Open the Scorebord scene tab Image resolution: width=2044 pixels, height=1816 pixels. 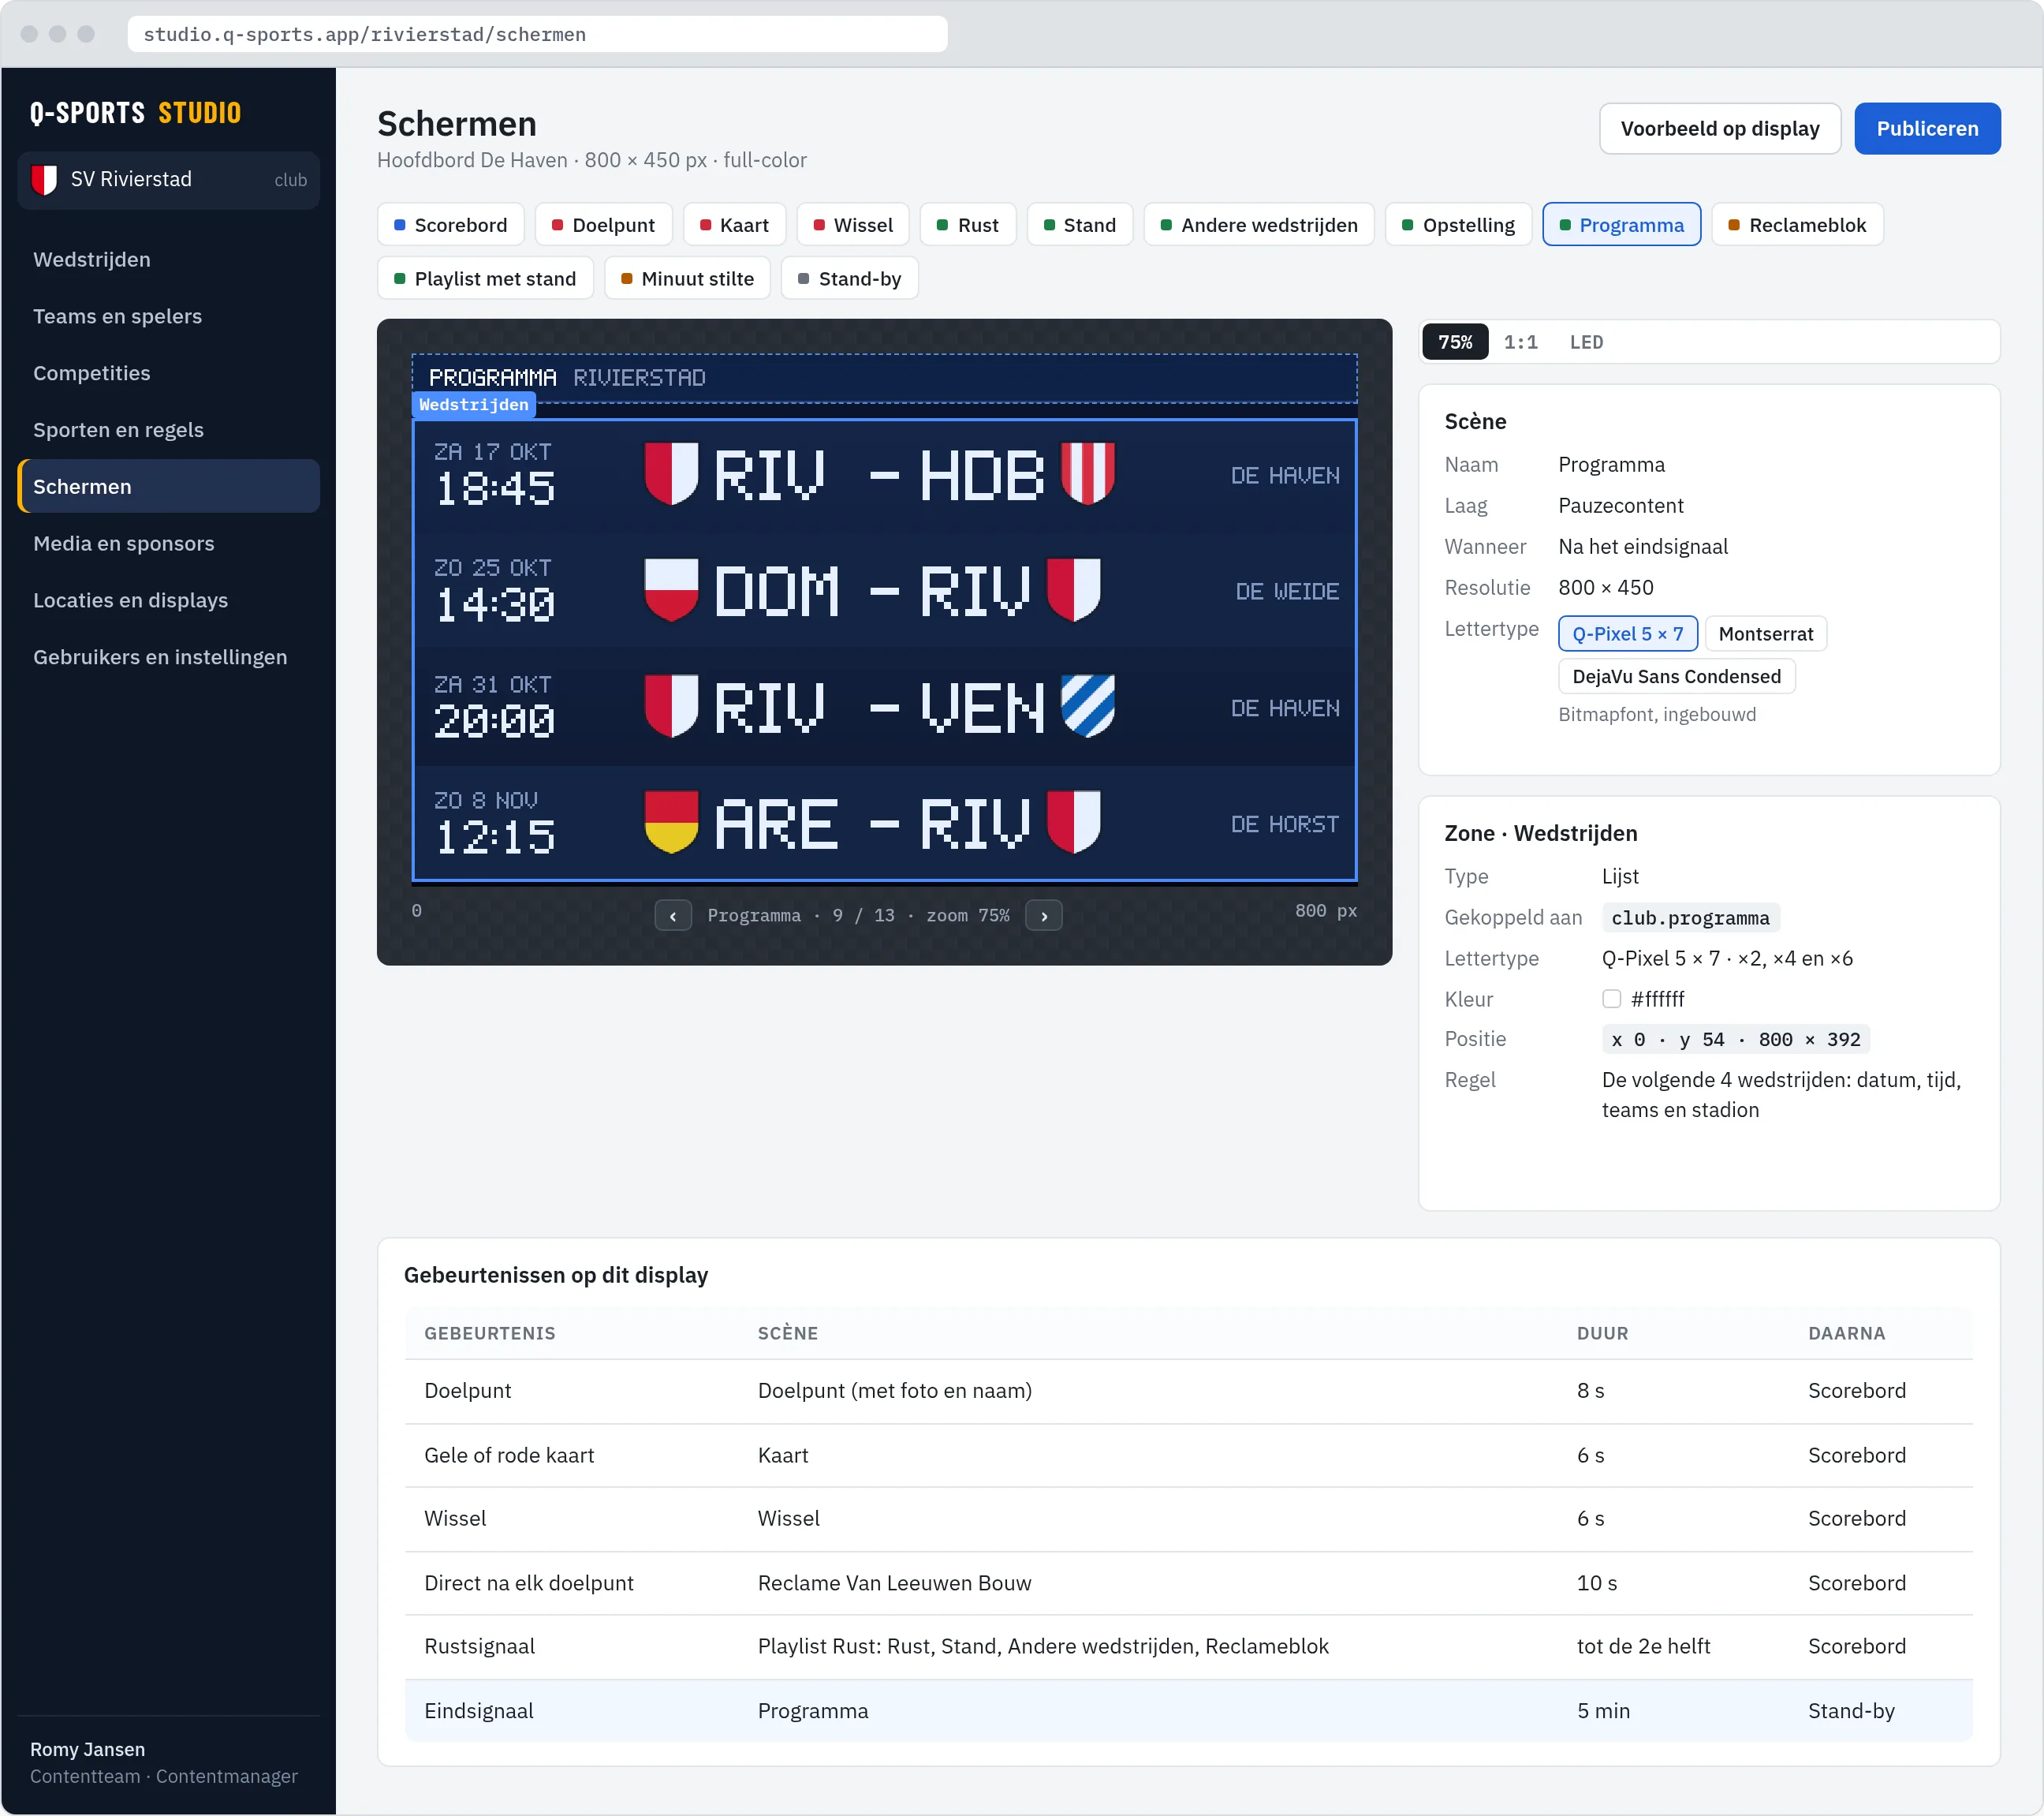[450, 225]
